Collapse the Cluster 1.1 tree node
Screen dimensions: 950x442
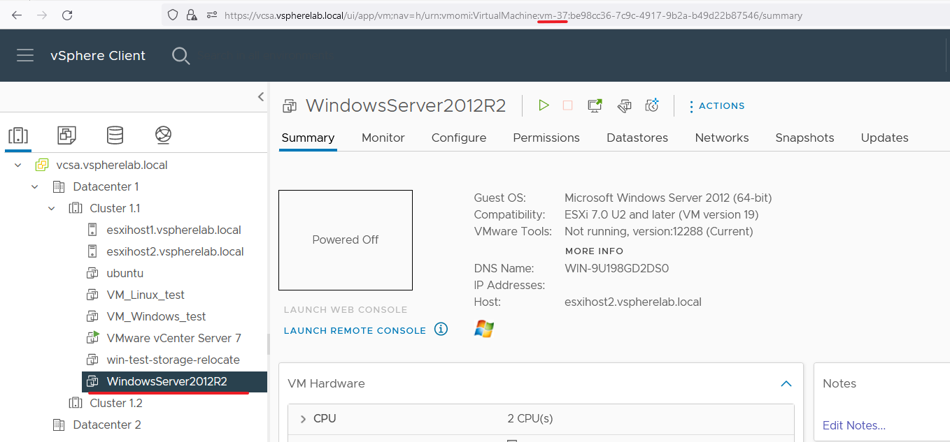click(x=50, y=208)
